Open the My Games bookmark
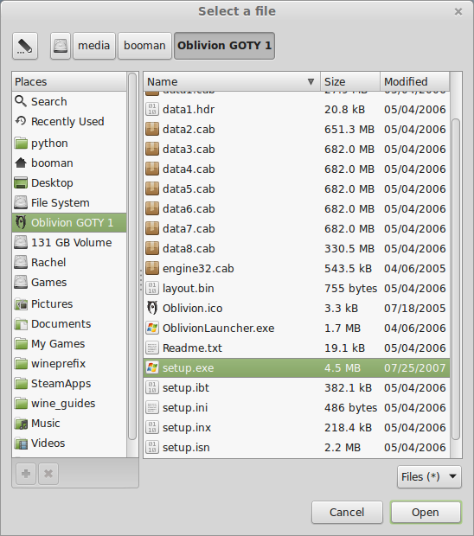 pyautogui.click(x=69, y=343)
